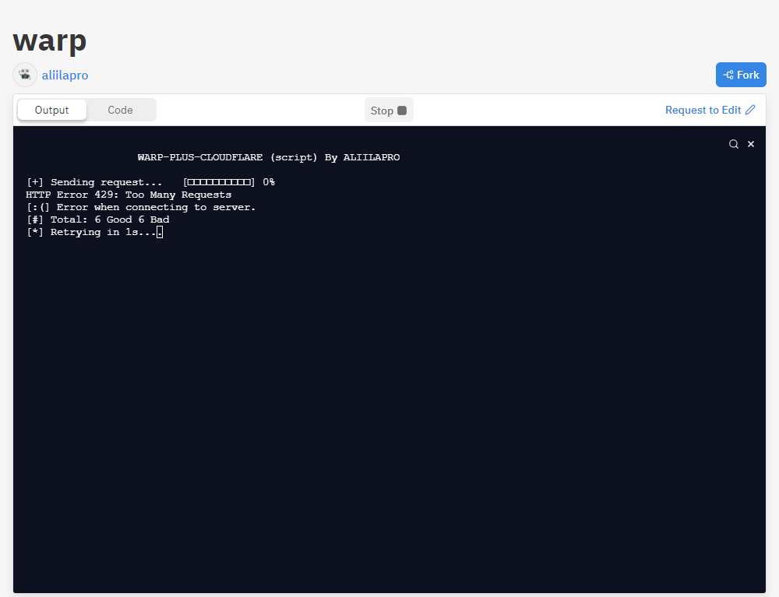Click the terminal cursor block
Viewport: 779px width, 597px height.
click(160, 232)
